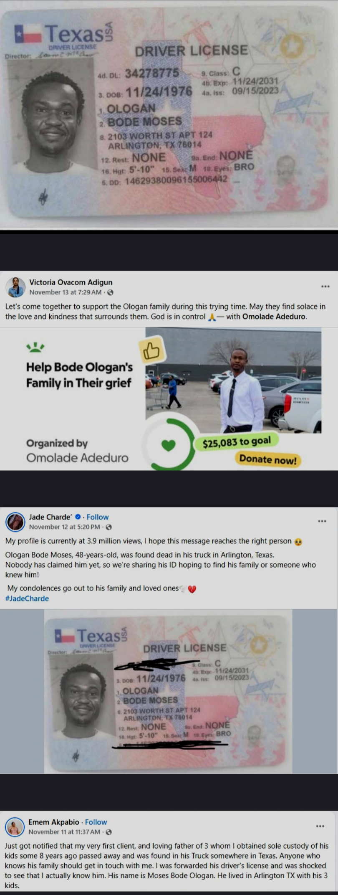Follow Jade Charde'
Image resolution: width=338 pixels, height=895 pixels.
98,517
